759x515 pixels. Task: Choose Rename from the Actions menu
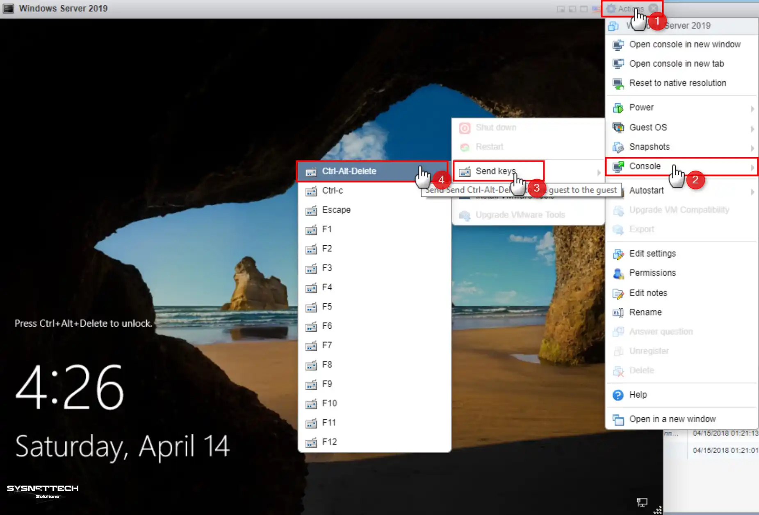pyautogui.click(x=682, y=312)
